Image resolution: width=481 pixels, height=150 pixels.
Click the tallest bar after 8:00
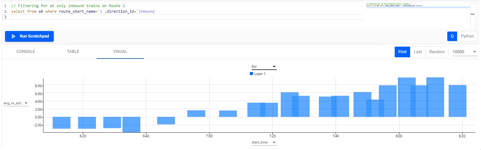(x=435, y=97)
